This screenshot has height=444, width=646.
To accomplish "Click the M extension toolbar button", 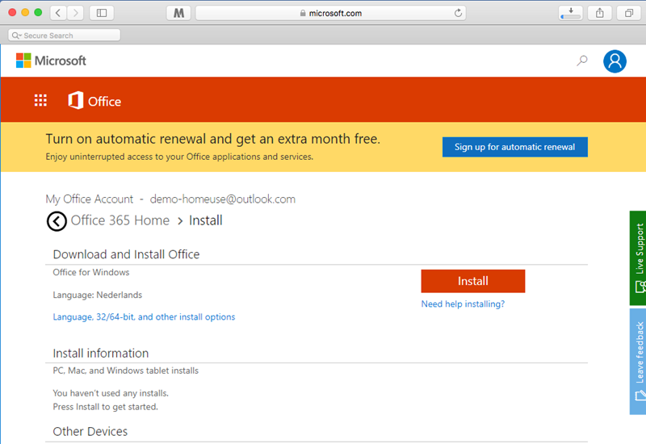I will point(178,13).
